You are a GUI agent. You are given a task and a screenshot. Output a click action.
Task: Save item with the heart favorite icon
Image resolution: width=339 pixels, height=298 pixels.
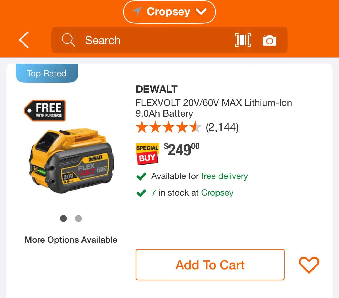point(309,265)
